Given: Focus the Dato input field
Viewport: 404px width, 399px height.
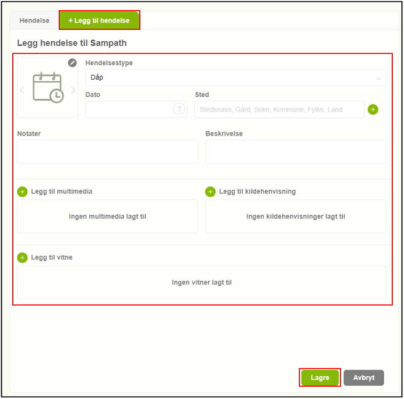Looking at the screenshot, I should click(x=128, y=109).
